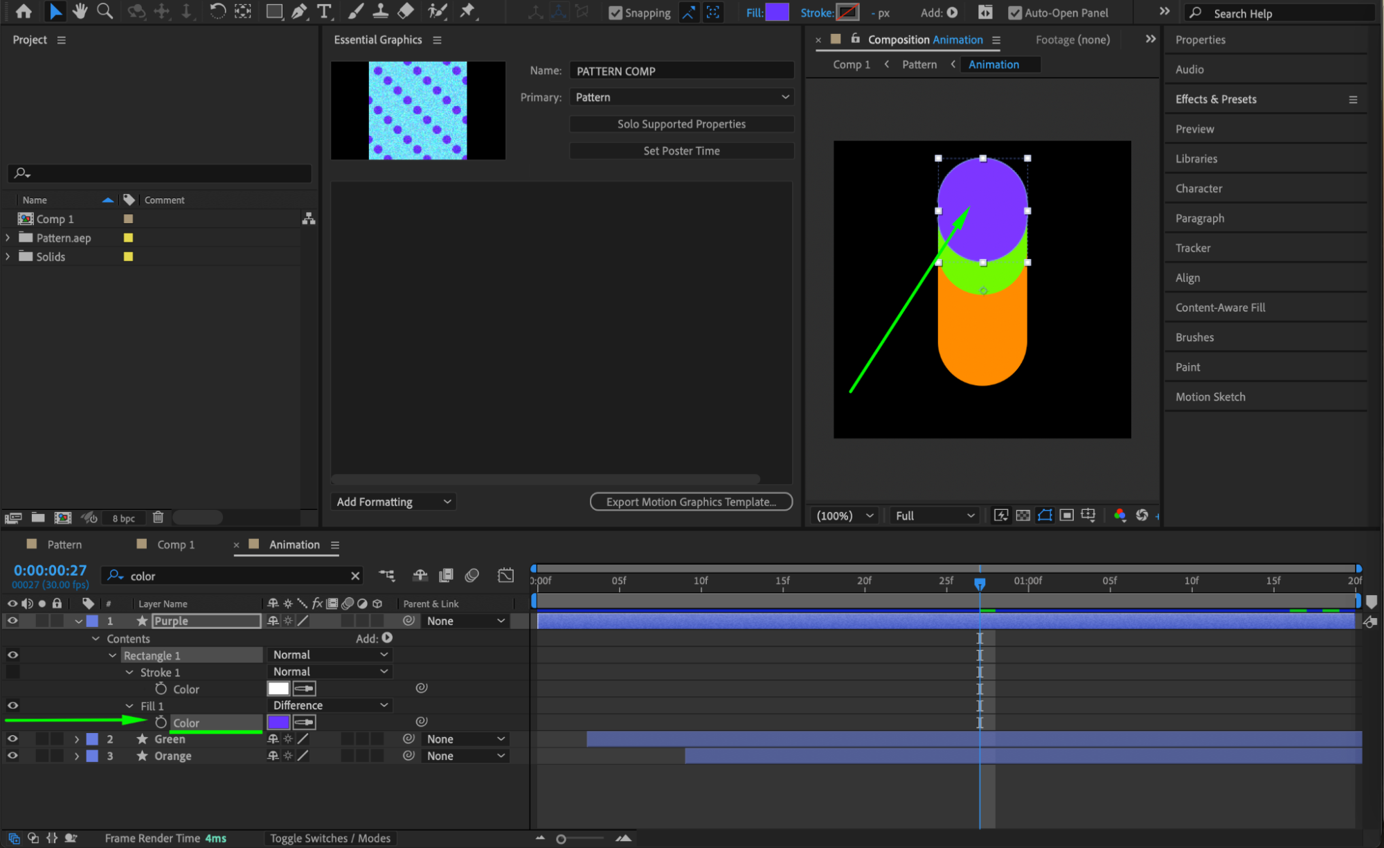Select the Zoom magnifier tool
1384x848 pixels.
pyautogui.click(x=105, y=11)
